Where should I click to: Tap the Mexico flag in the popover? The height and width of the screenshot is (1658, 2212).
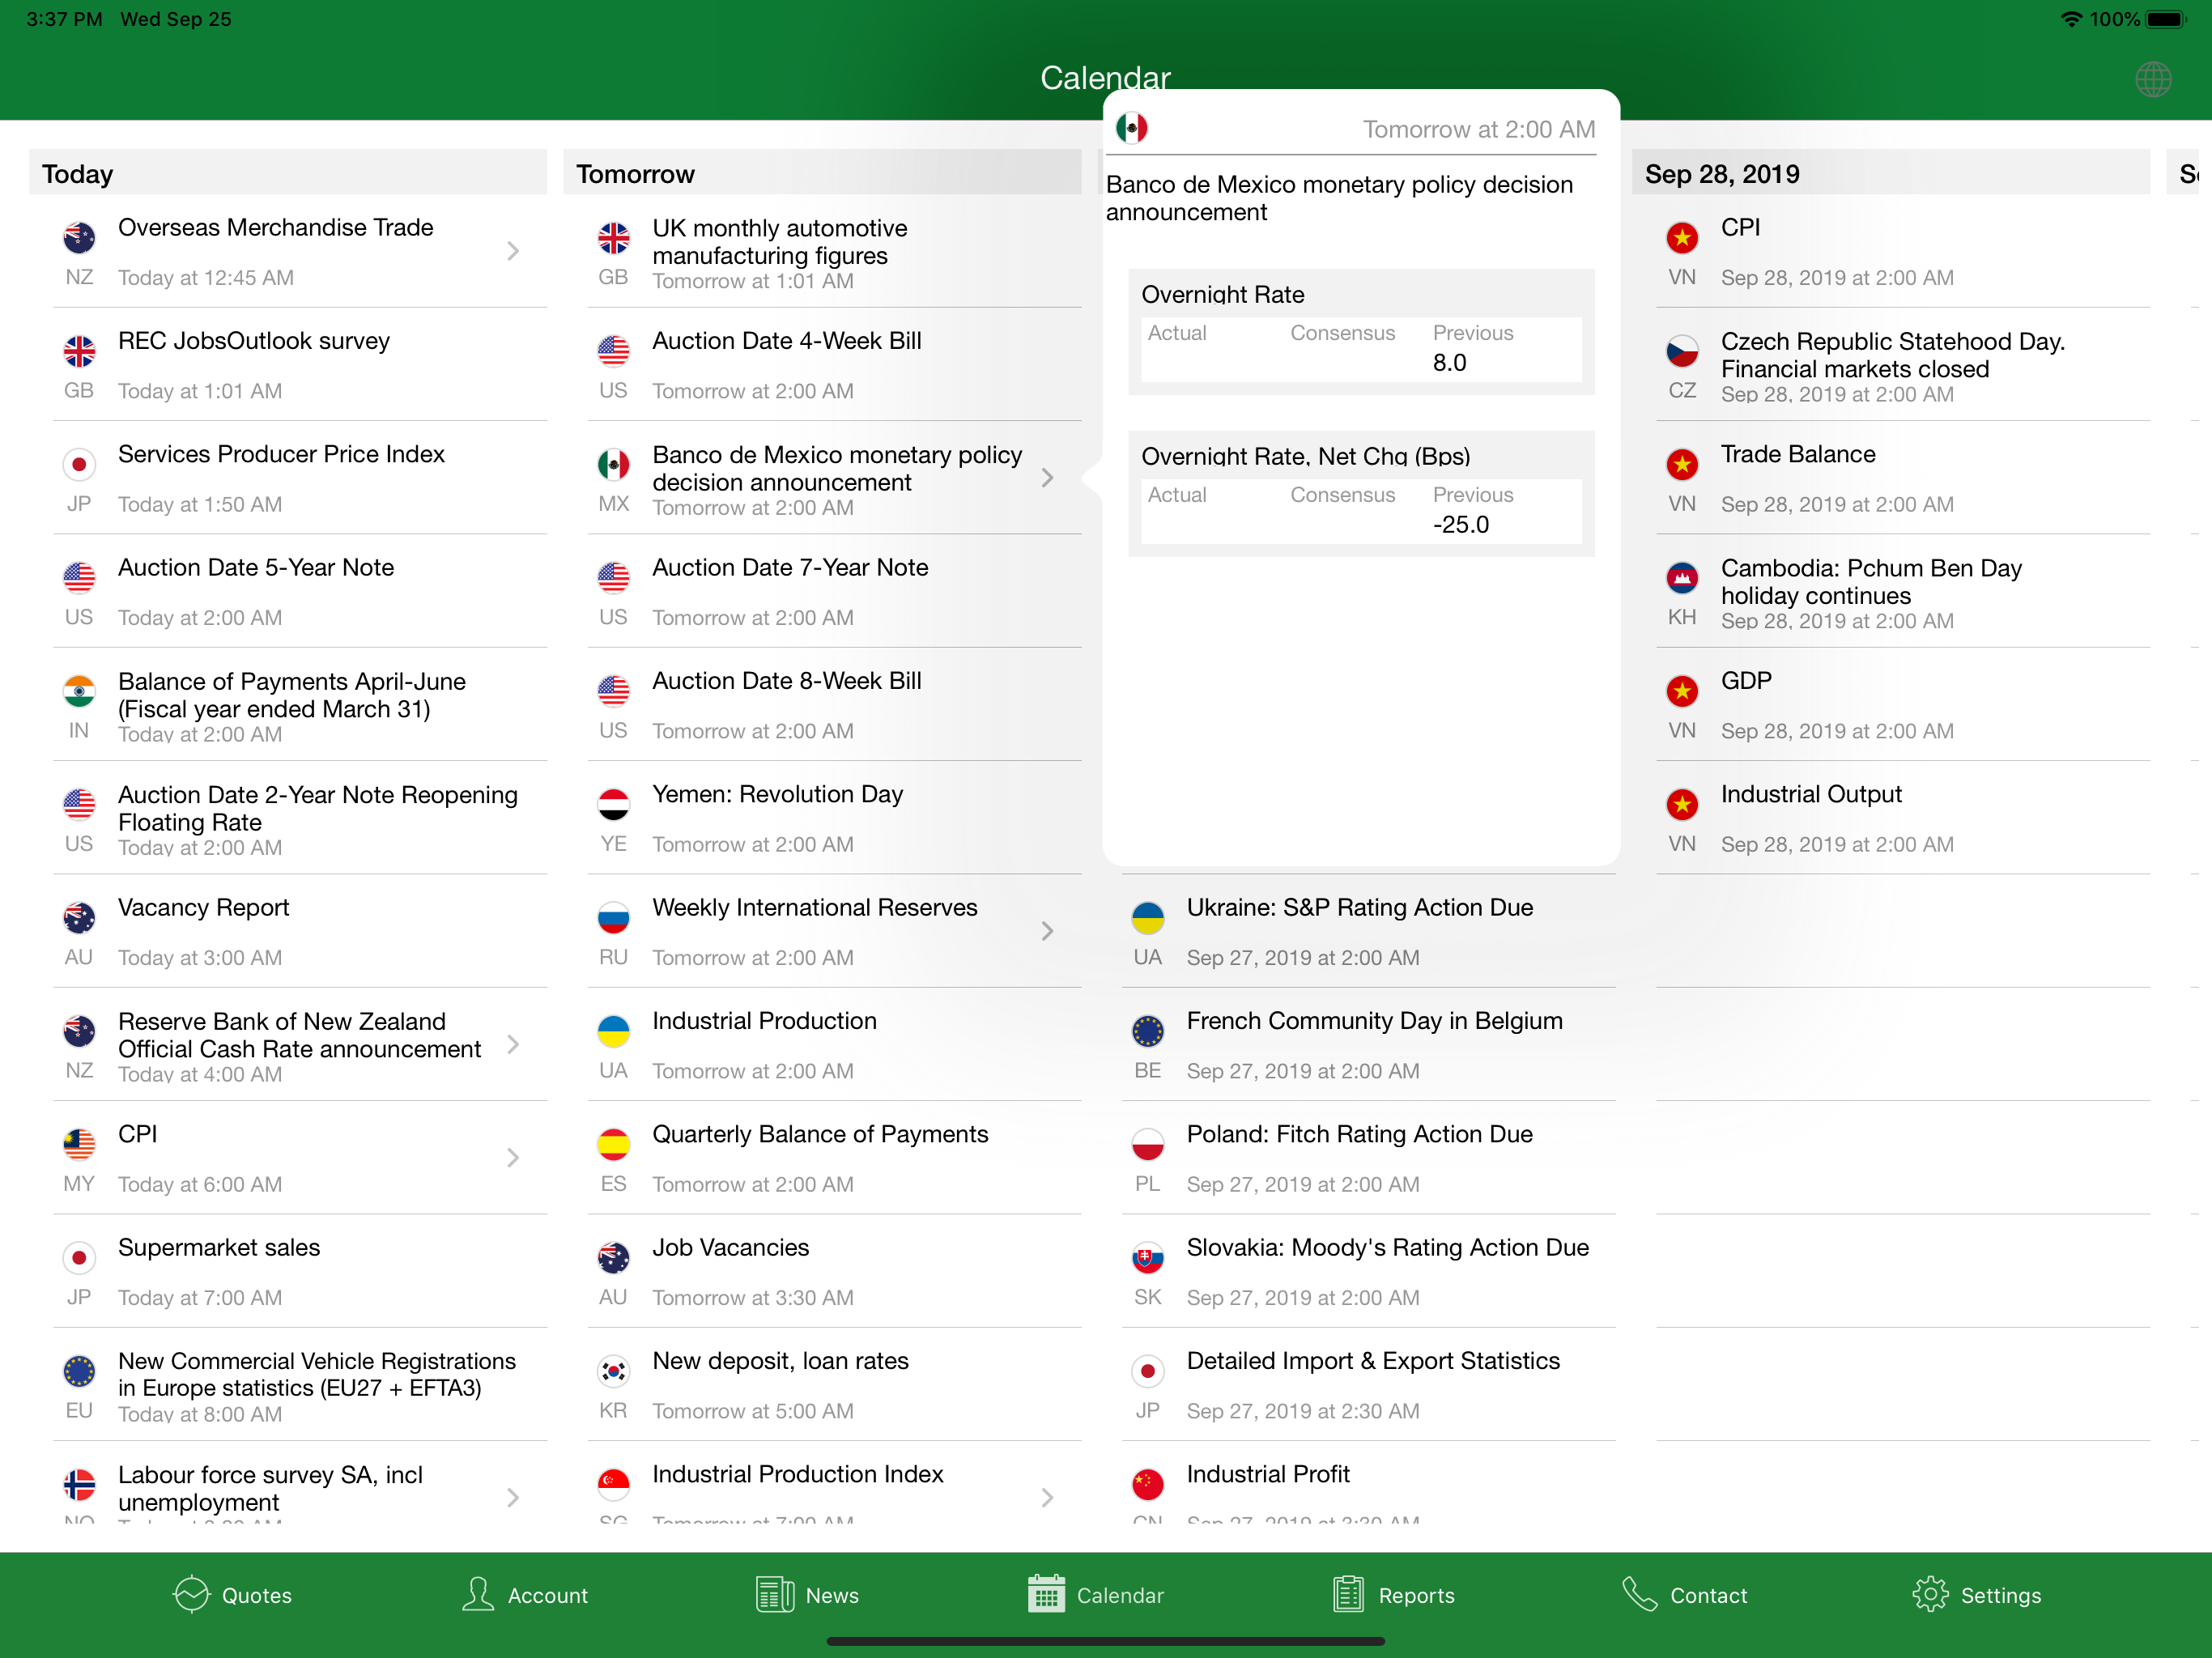point(1132,128)
